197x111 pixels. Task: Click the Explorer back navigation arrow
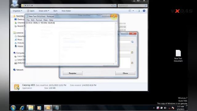13,6
